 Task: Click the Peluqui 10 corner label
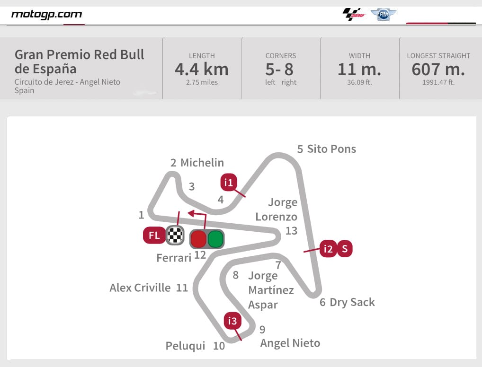coord(195,346)
